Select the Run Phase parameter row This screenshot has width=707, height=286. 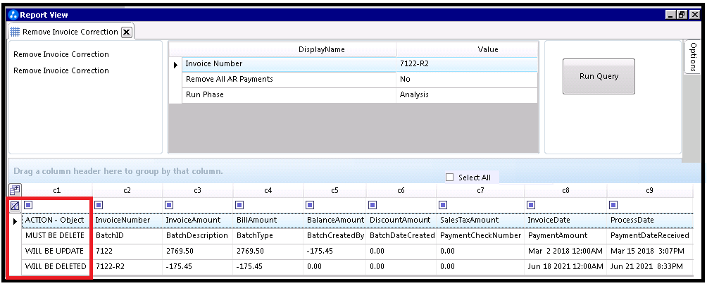click(x=360, y=94)
